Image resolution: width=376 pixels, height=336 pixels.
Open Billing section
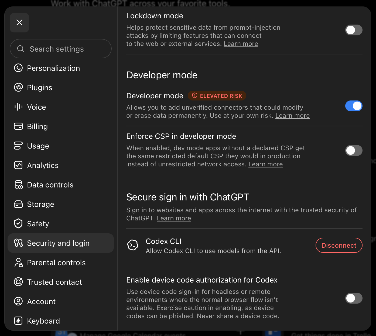61,126
